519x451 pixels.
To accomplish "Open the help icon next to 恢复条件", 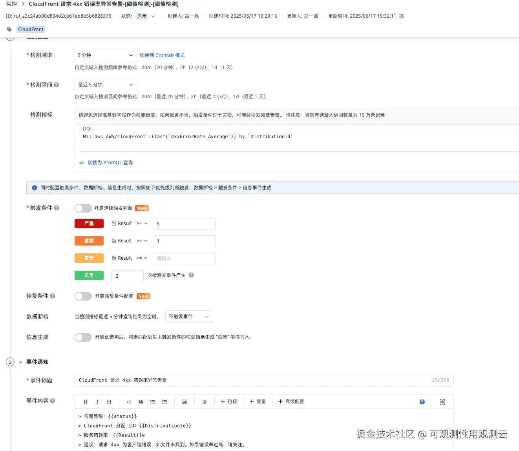I will click(x=53, y=296).
